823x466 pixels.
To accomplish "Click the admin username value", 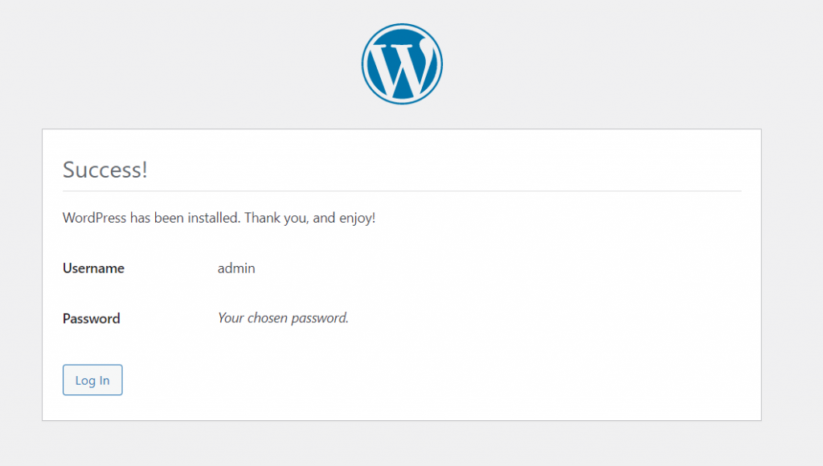I will [x=236, y=268].
